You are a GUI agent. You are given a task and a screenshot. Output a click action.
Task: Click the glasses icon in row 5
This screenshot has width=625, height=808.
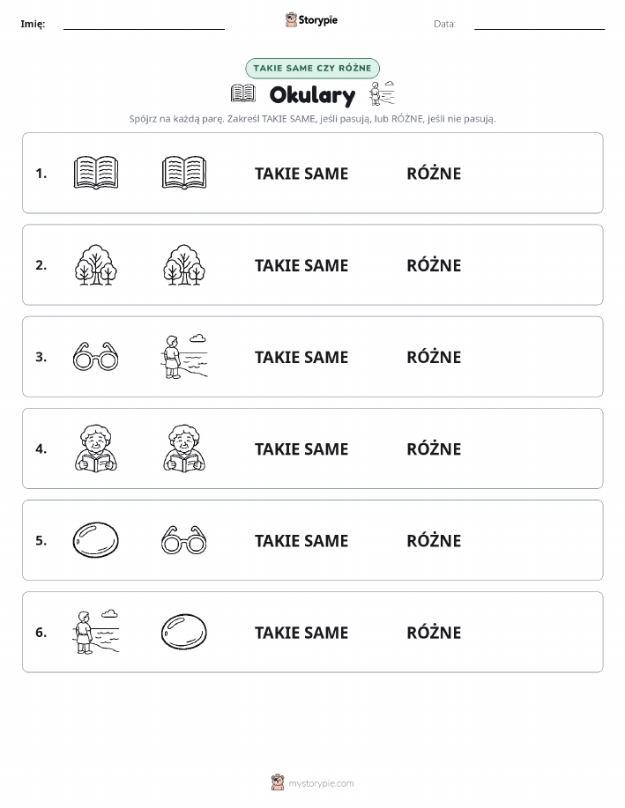(x=184, y=540)
